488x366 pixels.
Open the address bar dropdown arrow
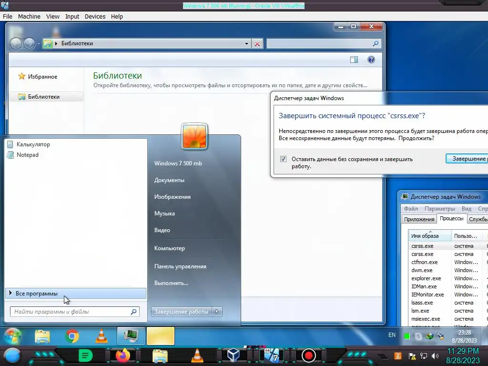click(246, 44)
